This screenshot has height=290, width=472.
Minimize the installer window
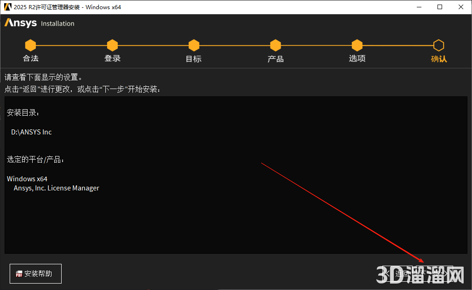420,7
